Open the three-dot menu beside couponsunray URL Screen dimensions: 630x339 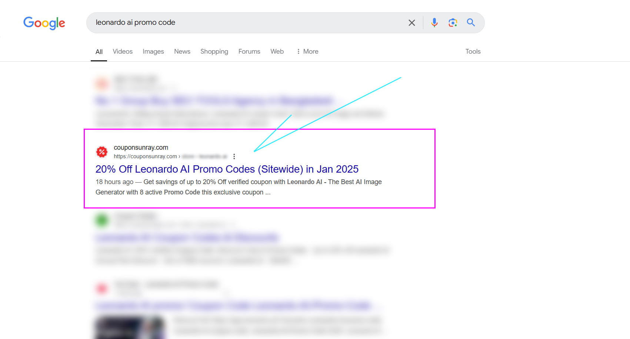[234, 156]
